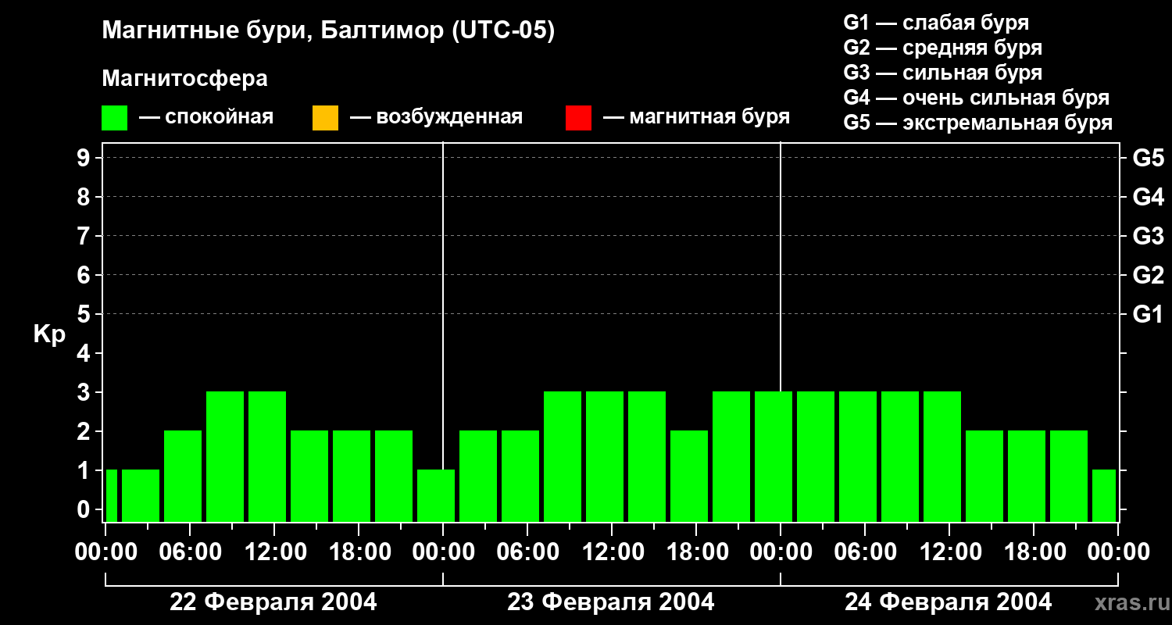1172x625 pixels.
Task: Click the Kp axis title
Action: (49, 334)
